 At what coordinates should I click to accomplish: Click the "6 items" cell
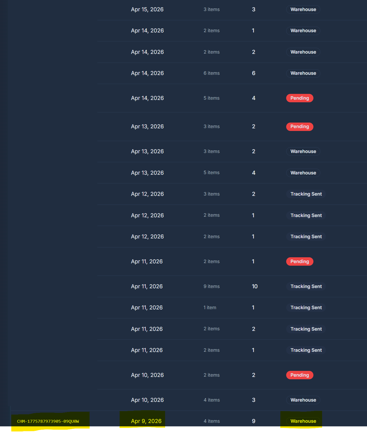pos(211,73)
